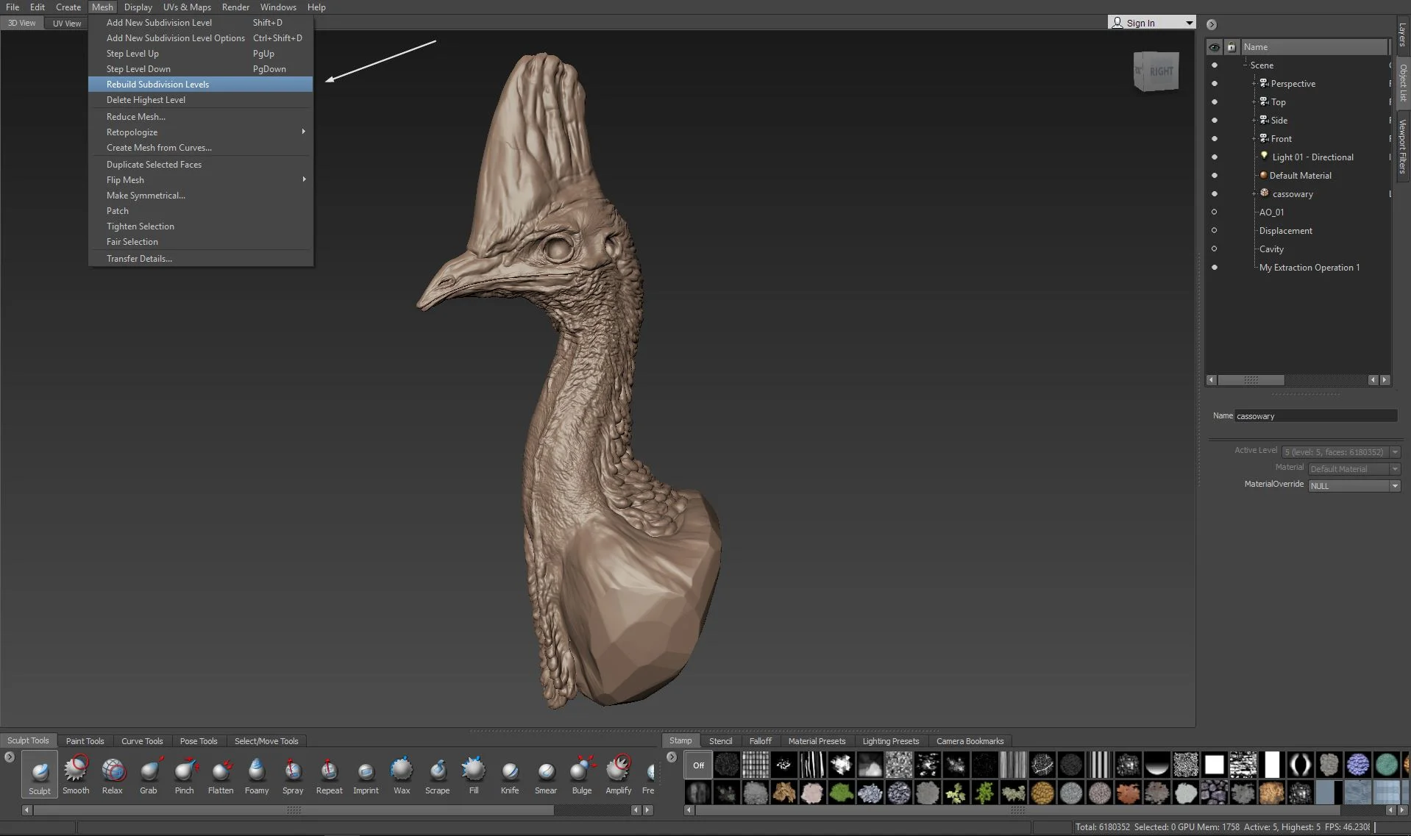Turn stamp Off in the Stamp tray
The image size is (1411, 836).
point(698,765)
